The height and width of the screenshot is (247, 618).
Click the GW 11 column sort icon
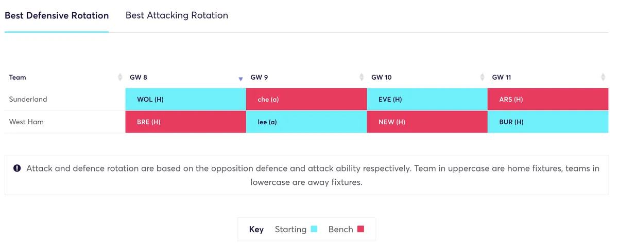point(603,78)
